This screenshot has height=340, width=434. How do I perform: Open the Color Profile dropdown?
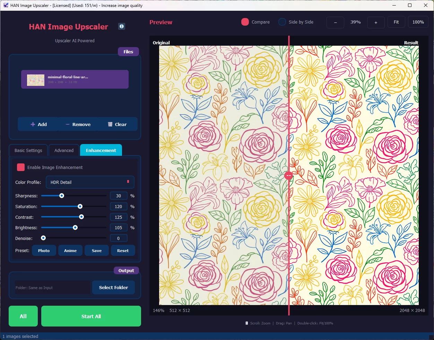[x=90, y=182]
